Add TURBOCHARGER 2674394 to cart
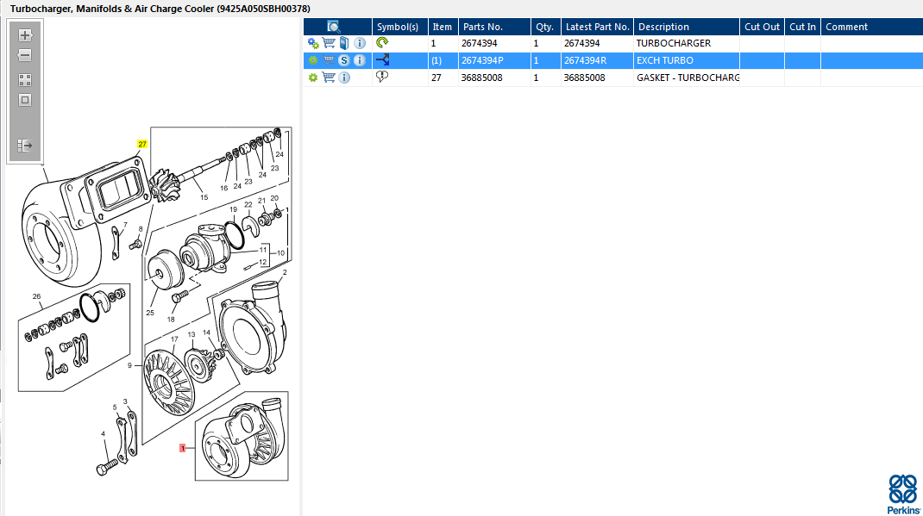Image resolution: width=923 pixels, height=516 pixels. tap(329, 43)
